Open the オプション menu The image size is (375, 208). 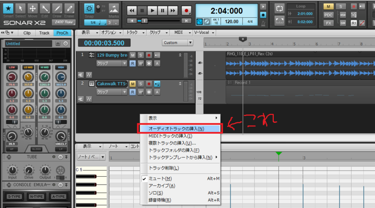point(111,32)
